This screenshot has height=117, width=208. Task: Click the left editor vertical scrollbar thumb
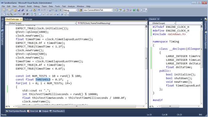pos(146,58)
